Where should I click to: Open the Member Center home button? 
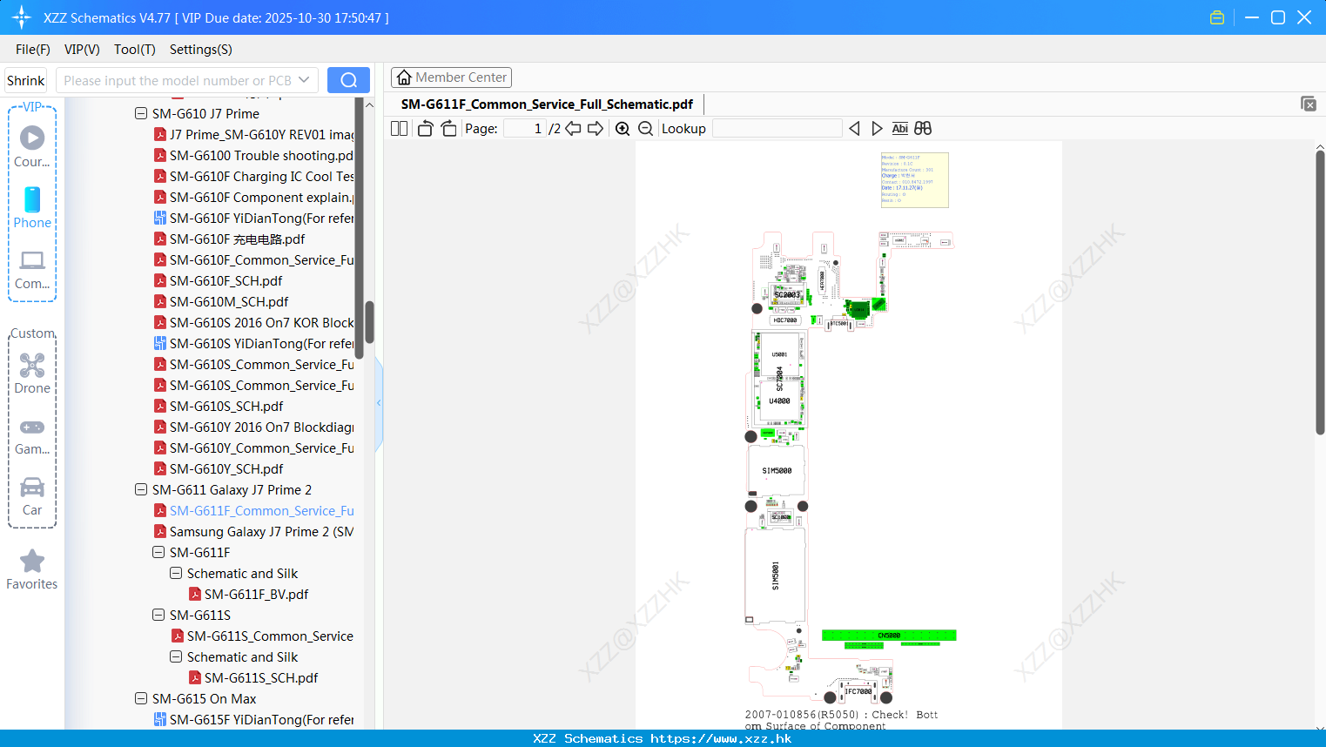tap(451, 77)
